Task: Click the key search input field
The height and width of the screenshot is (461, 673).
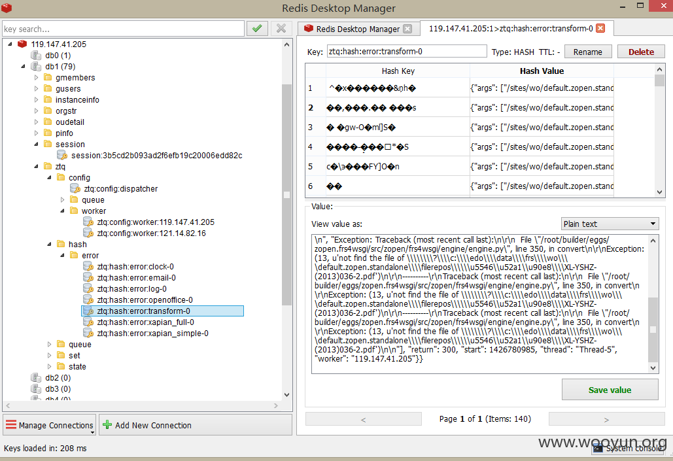Action: [123, 29]
